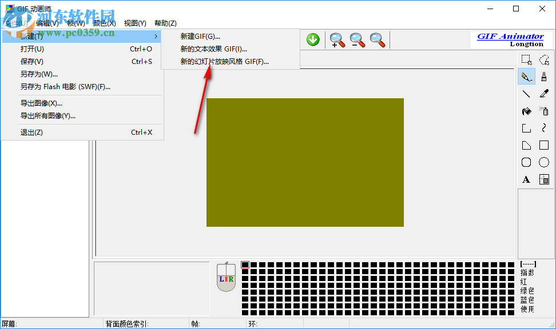Select the rectangular selection tool
Image resolution: width=556 pixels, height=329 pixels.
[526, 59]
